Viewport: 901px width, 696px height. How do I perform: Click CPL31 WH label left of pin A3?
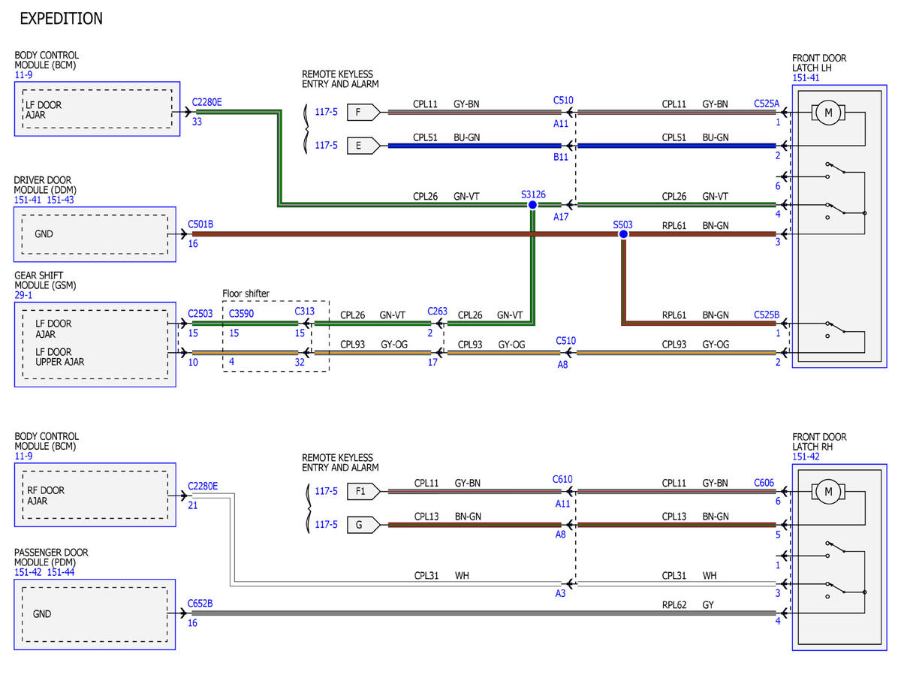click(441, 576)
